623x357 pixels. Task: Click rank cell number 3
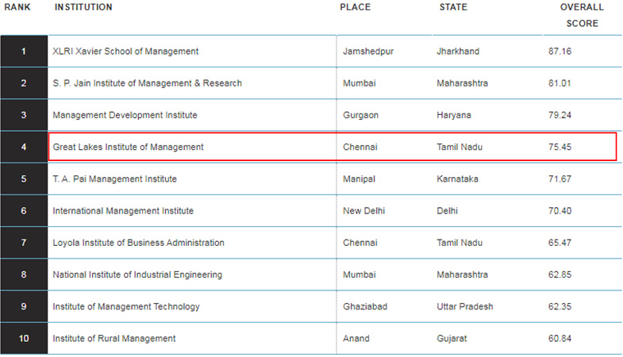click(x=24, y=115)
